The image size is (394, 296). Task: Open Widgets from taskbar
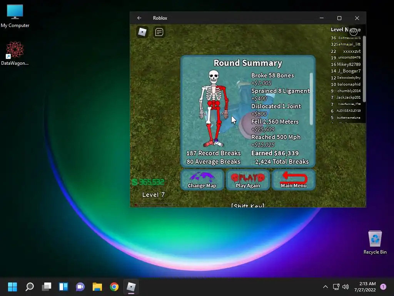(63, 287)
